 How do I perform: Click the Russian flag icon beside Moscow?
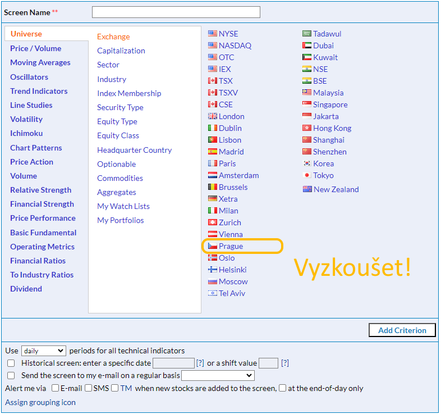pyautogui.click(x=212, y=281)
